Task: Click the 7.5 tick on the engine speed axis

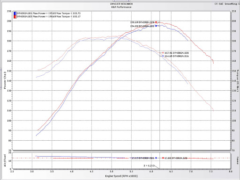Action: click(211, 172)
